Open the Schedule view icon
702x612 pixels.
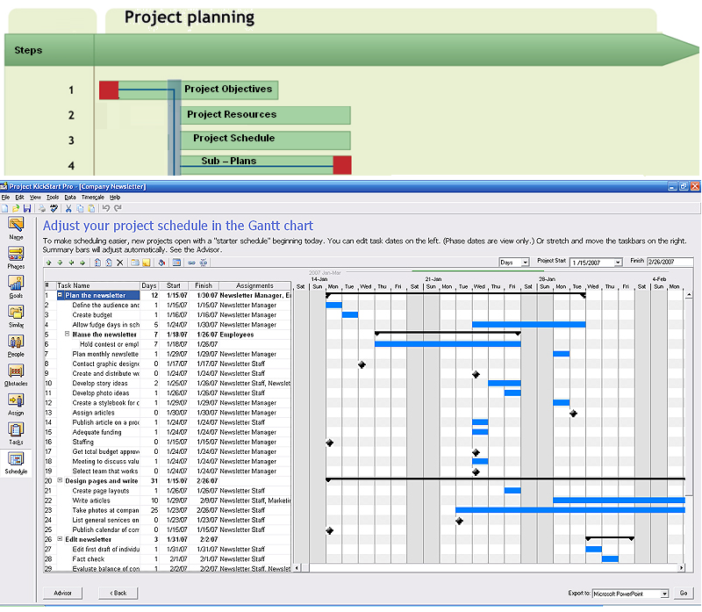pyautogui.click(x=15, y=459)
